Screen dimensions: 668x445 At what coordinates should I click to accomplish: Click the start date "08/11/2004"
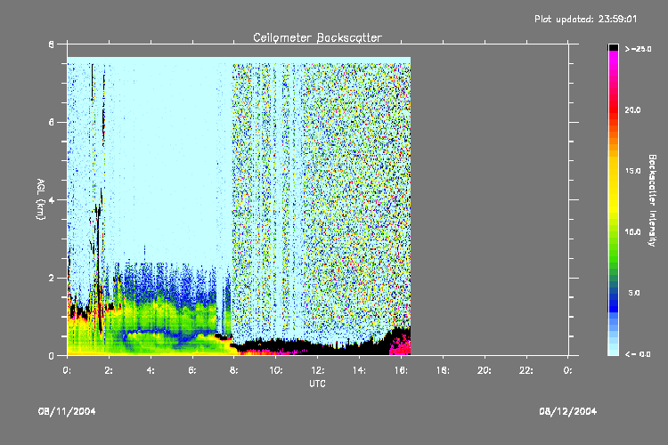[67, 411]
